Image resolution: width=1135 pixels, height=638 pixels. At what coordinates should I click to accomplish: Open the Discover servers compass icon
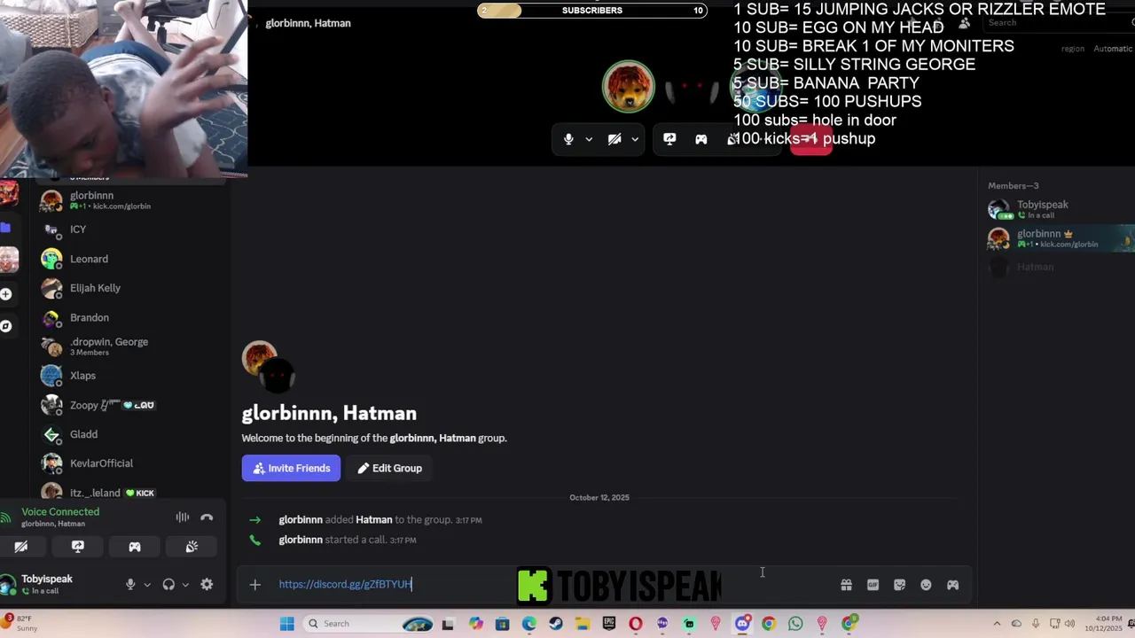6,326
